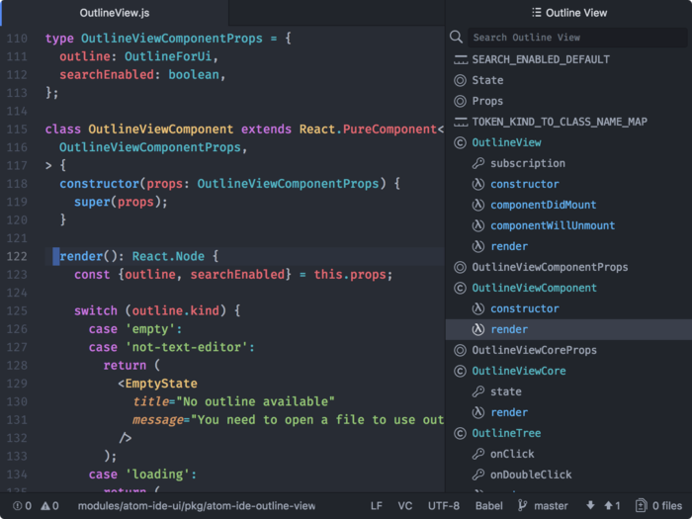
Task: Select the Outline View panel tab
Action: coord(569,13)
